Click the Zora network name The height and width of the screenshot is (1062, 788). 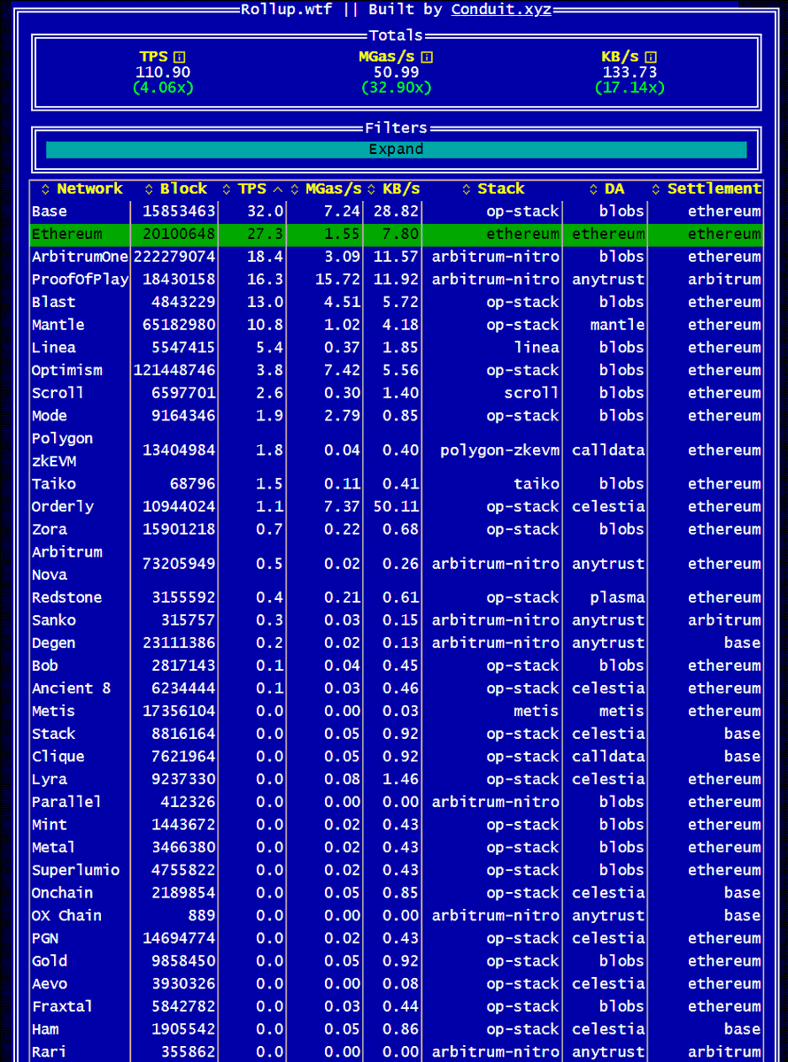[49, 529]
